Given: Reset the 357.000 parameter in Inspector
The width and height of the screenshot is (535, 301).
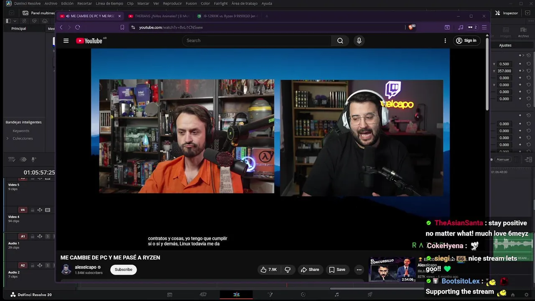Looking at the screenshot, I should [x=529, y=71].
